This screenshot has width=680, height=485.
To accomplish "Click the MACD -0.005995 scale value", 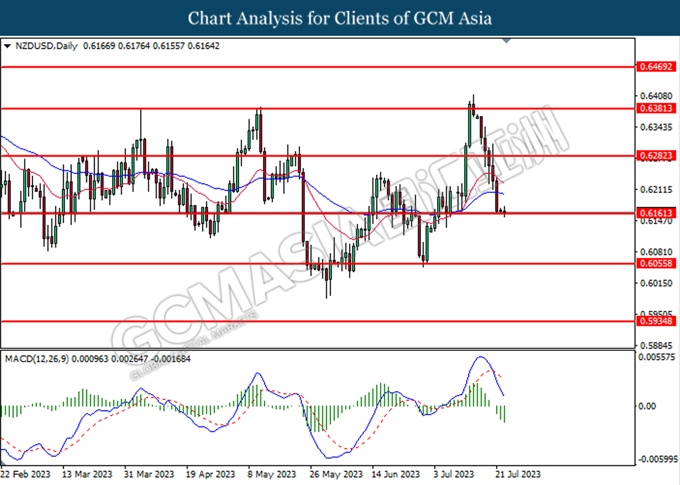I will point(658,459).
